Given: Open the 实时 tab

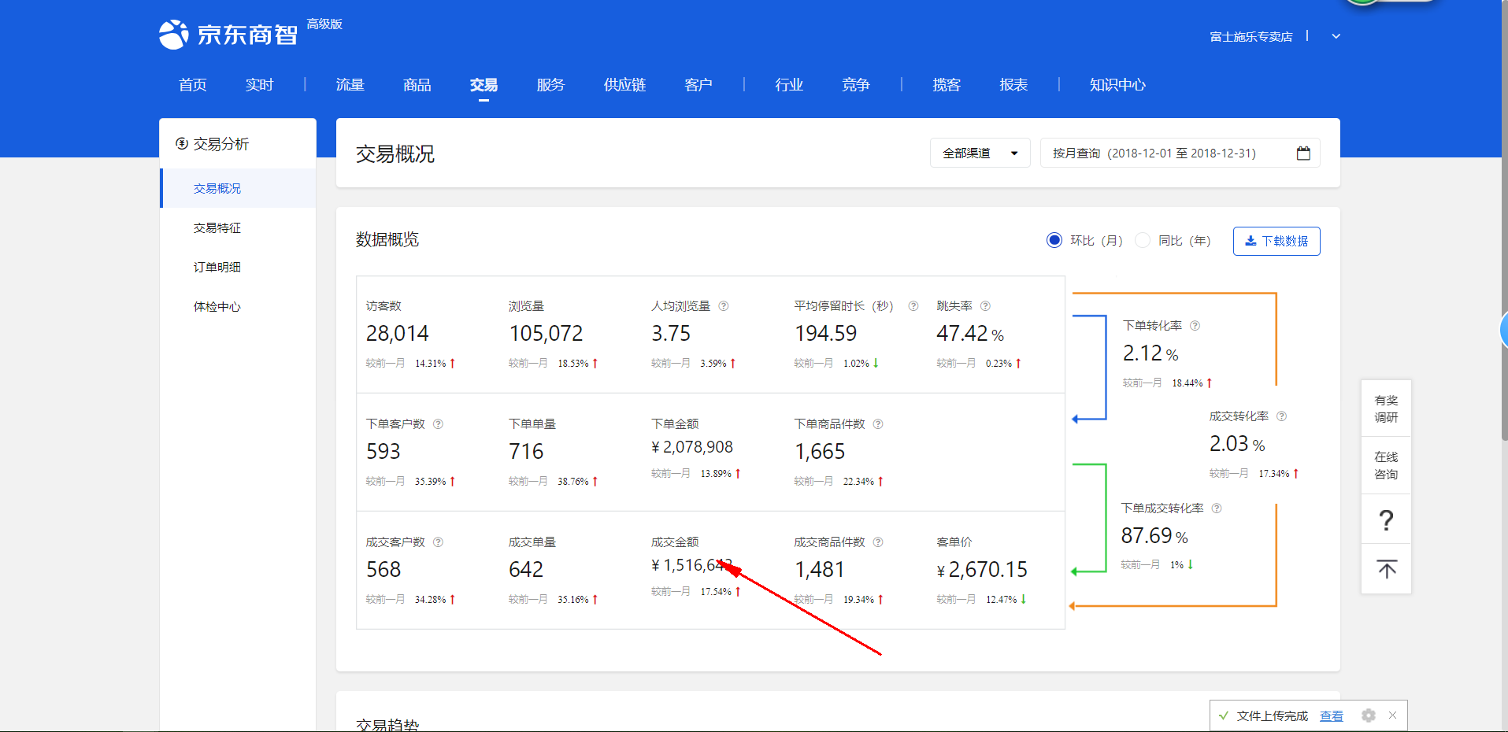Looking at the screenshot, I should pos(259,85).
